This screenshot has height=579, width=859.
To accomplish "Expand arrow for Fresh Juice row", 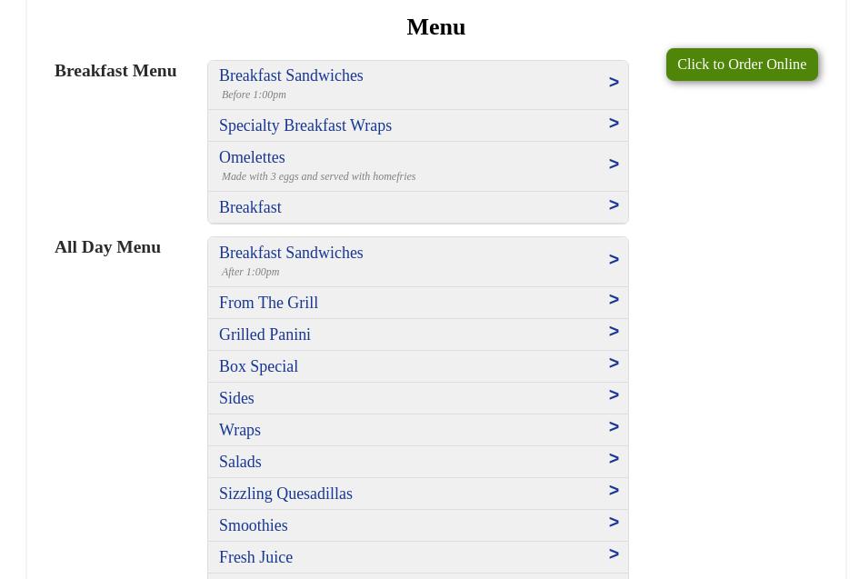I will [x=614, y=554].
